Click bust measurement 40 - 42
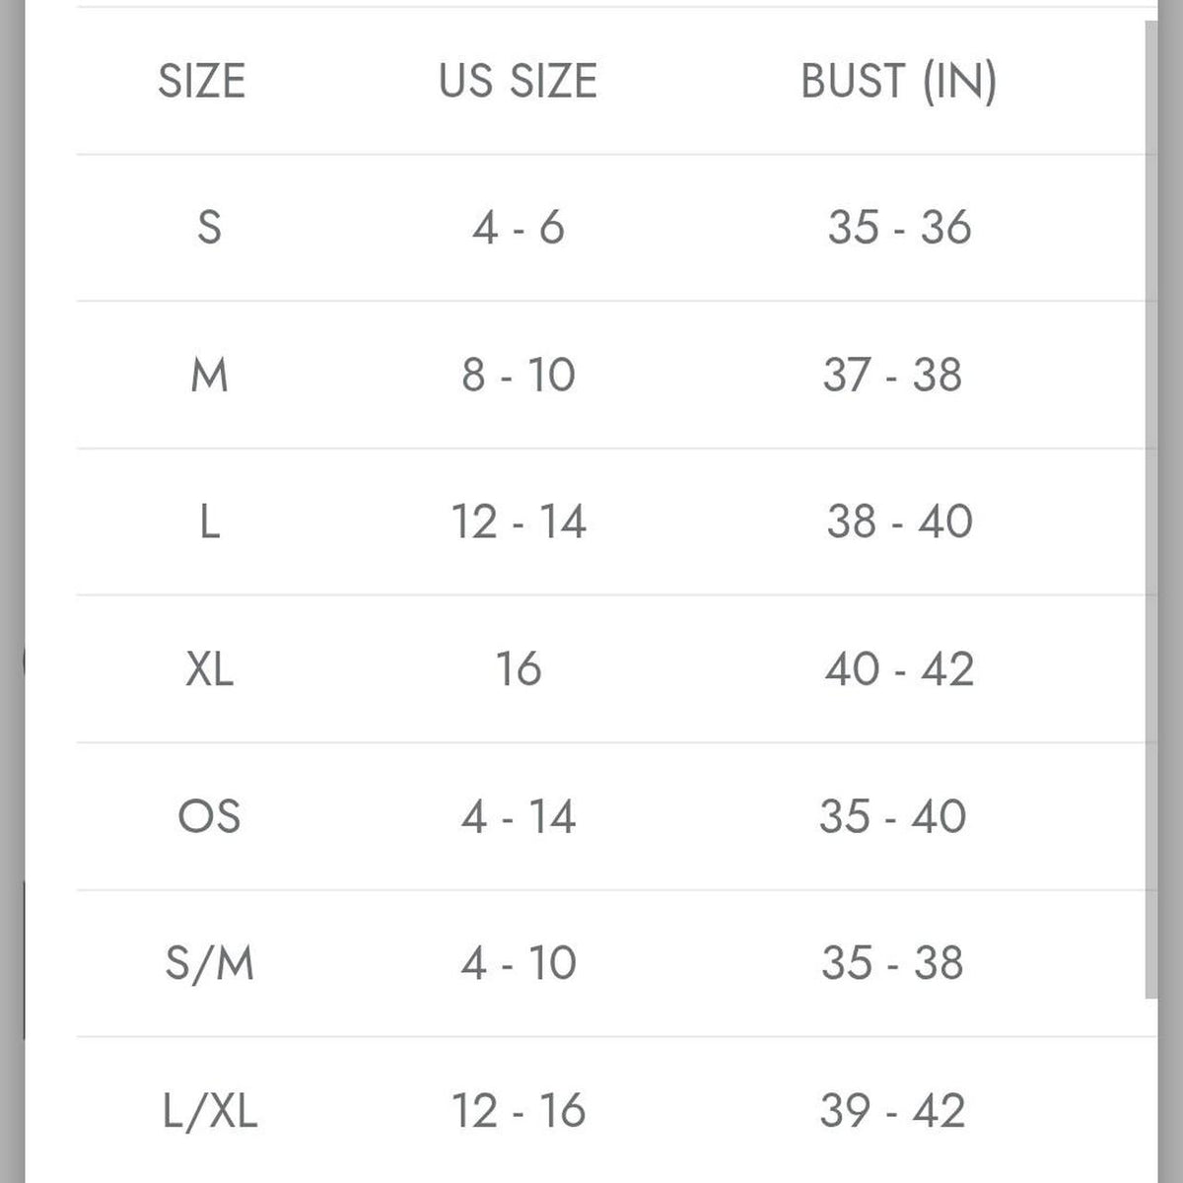The height and width of the screenshot is (1183, 1183). (x=899, y=669)
